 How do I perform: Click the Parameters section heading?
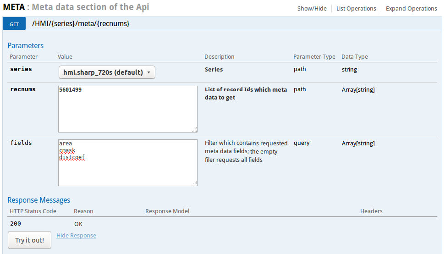click(x=26, y=45)
